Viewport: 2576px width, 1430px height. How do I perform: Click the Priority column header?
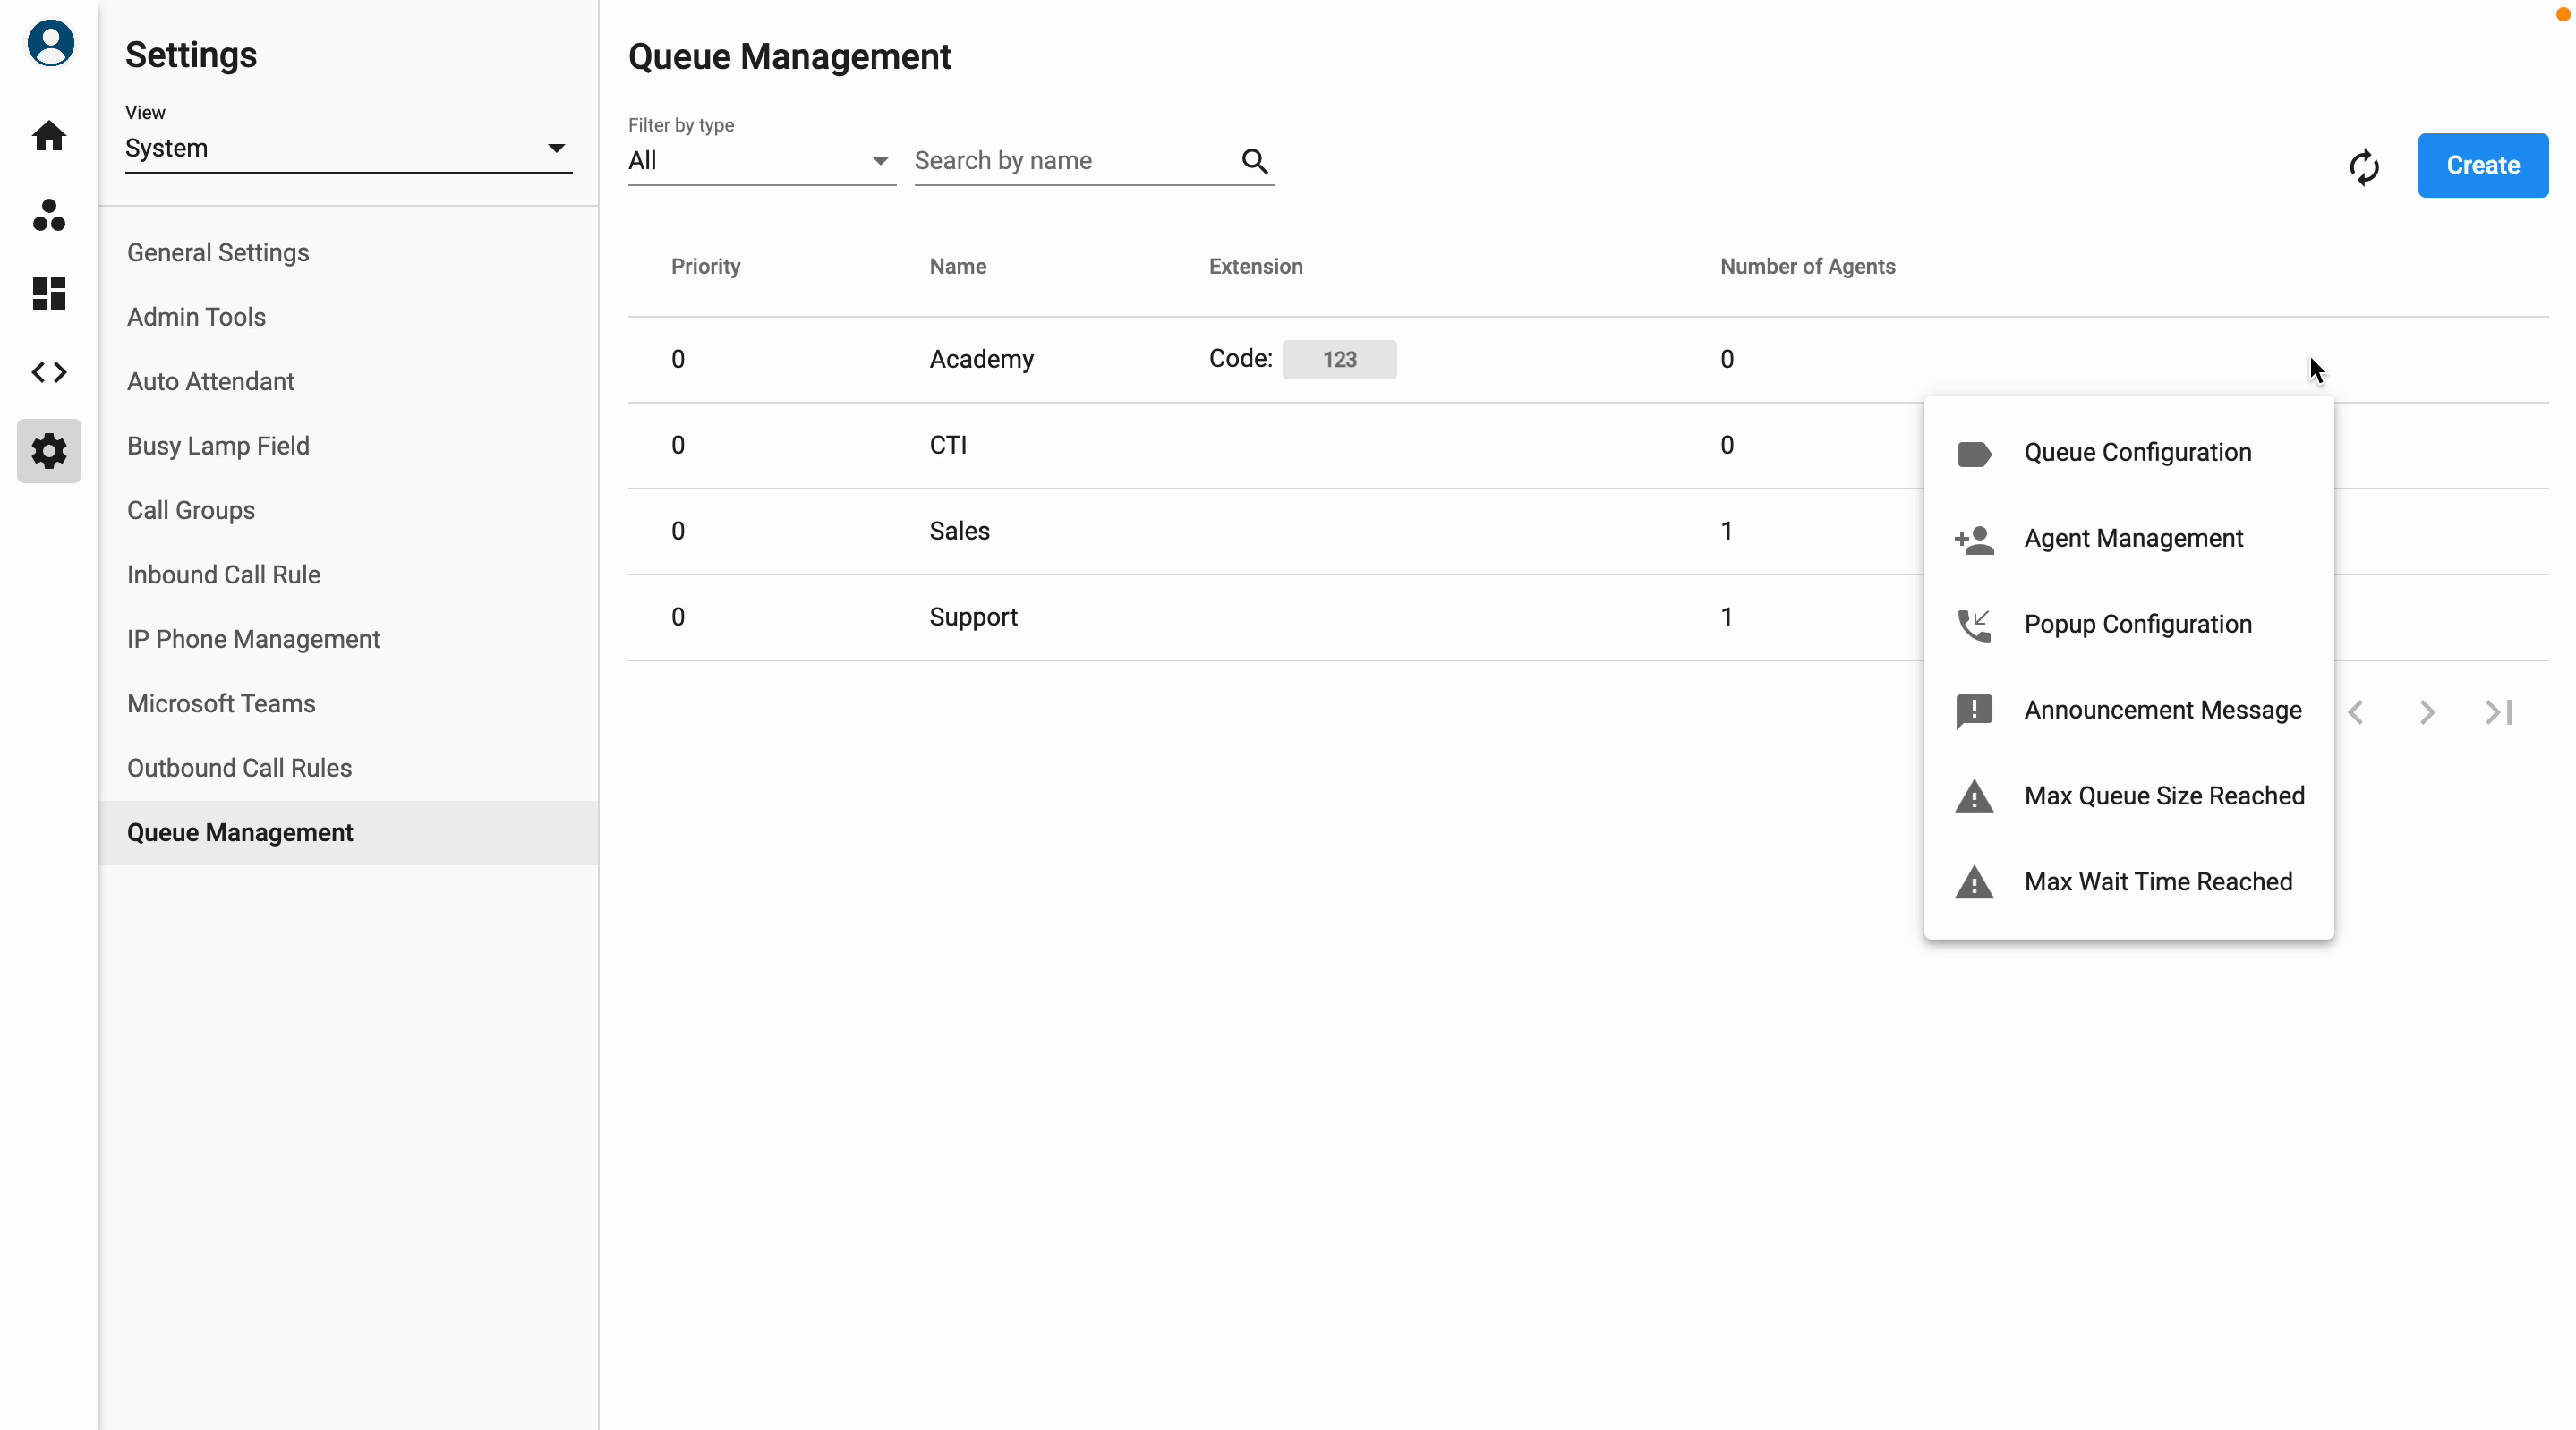click(x=705, y=267)
